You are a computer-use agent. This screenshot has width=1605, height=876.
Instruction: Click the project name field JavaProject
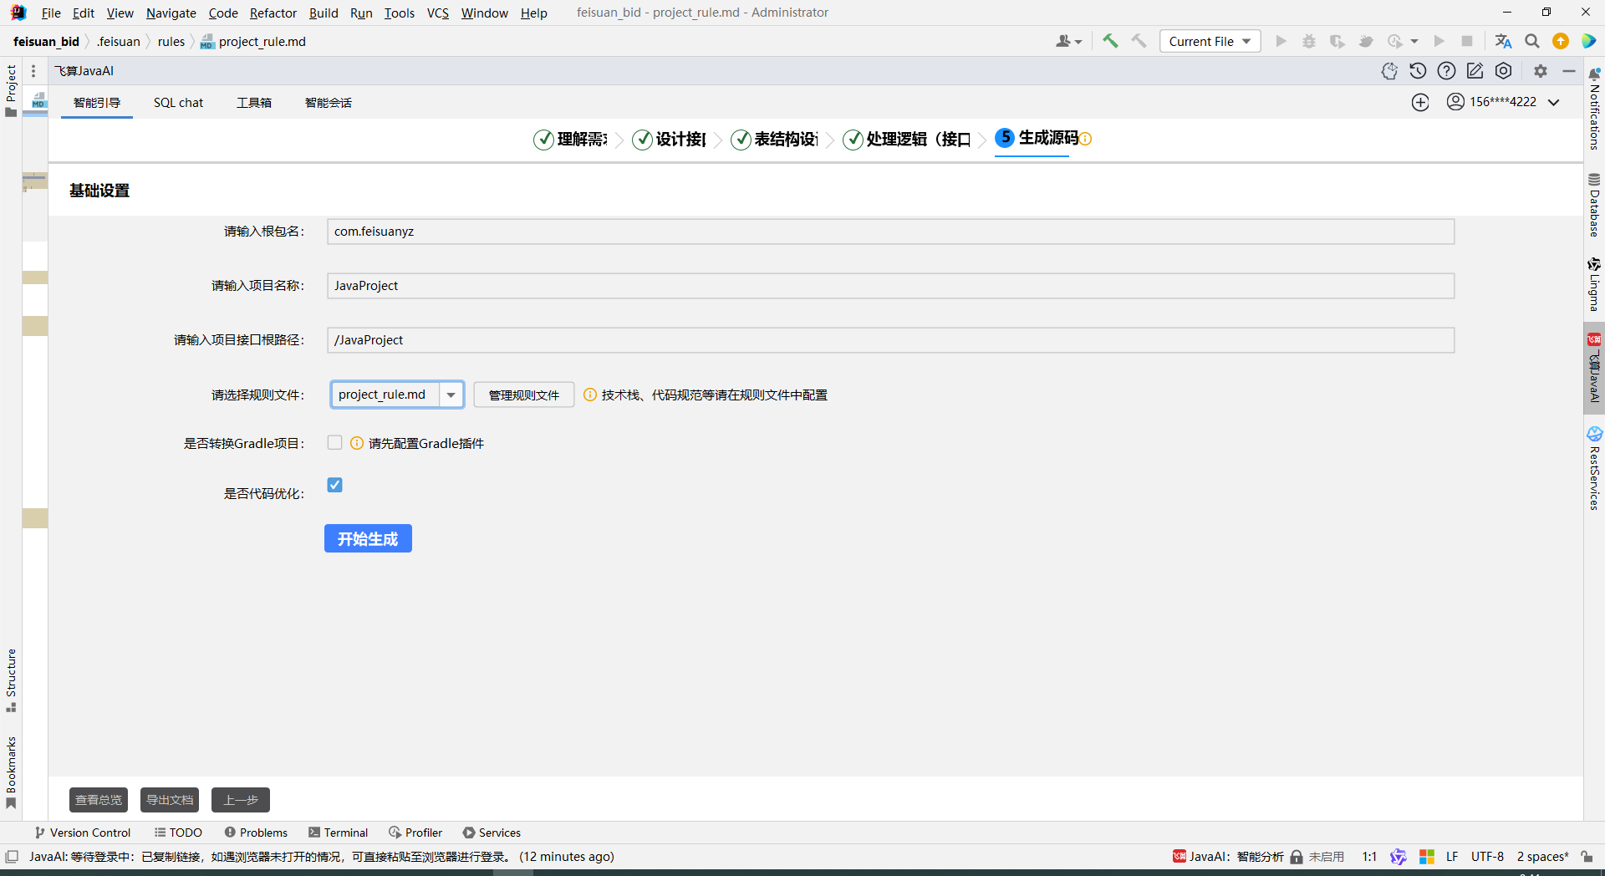coord(890,286)
